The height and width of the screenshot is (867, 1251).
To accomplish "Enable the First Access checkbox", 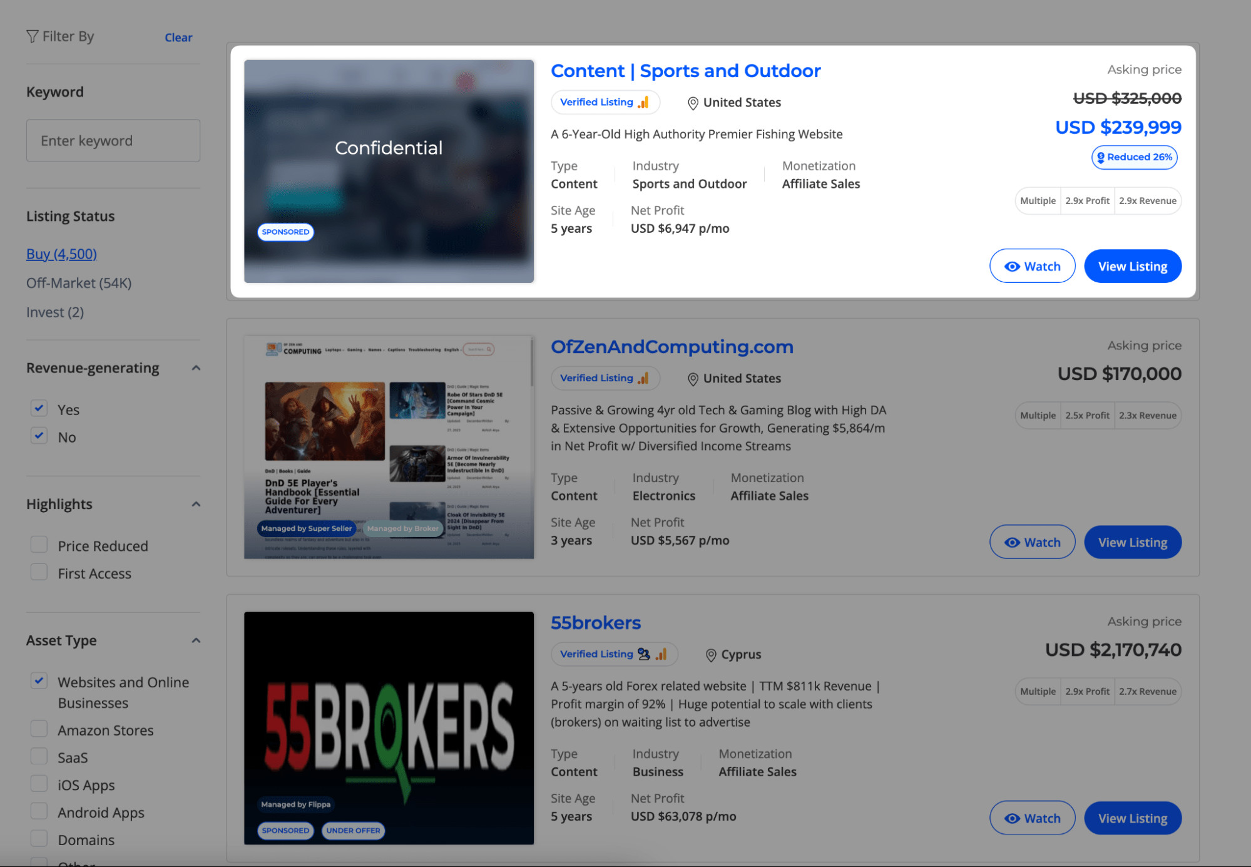I will tap(39, 572).
